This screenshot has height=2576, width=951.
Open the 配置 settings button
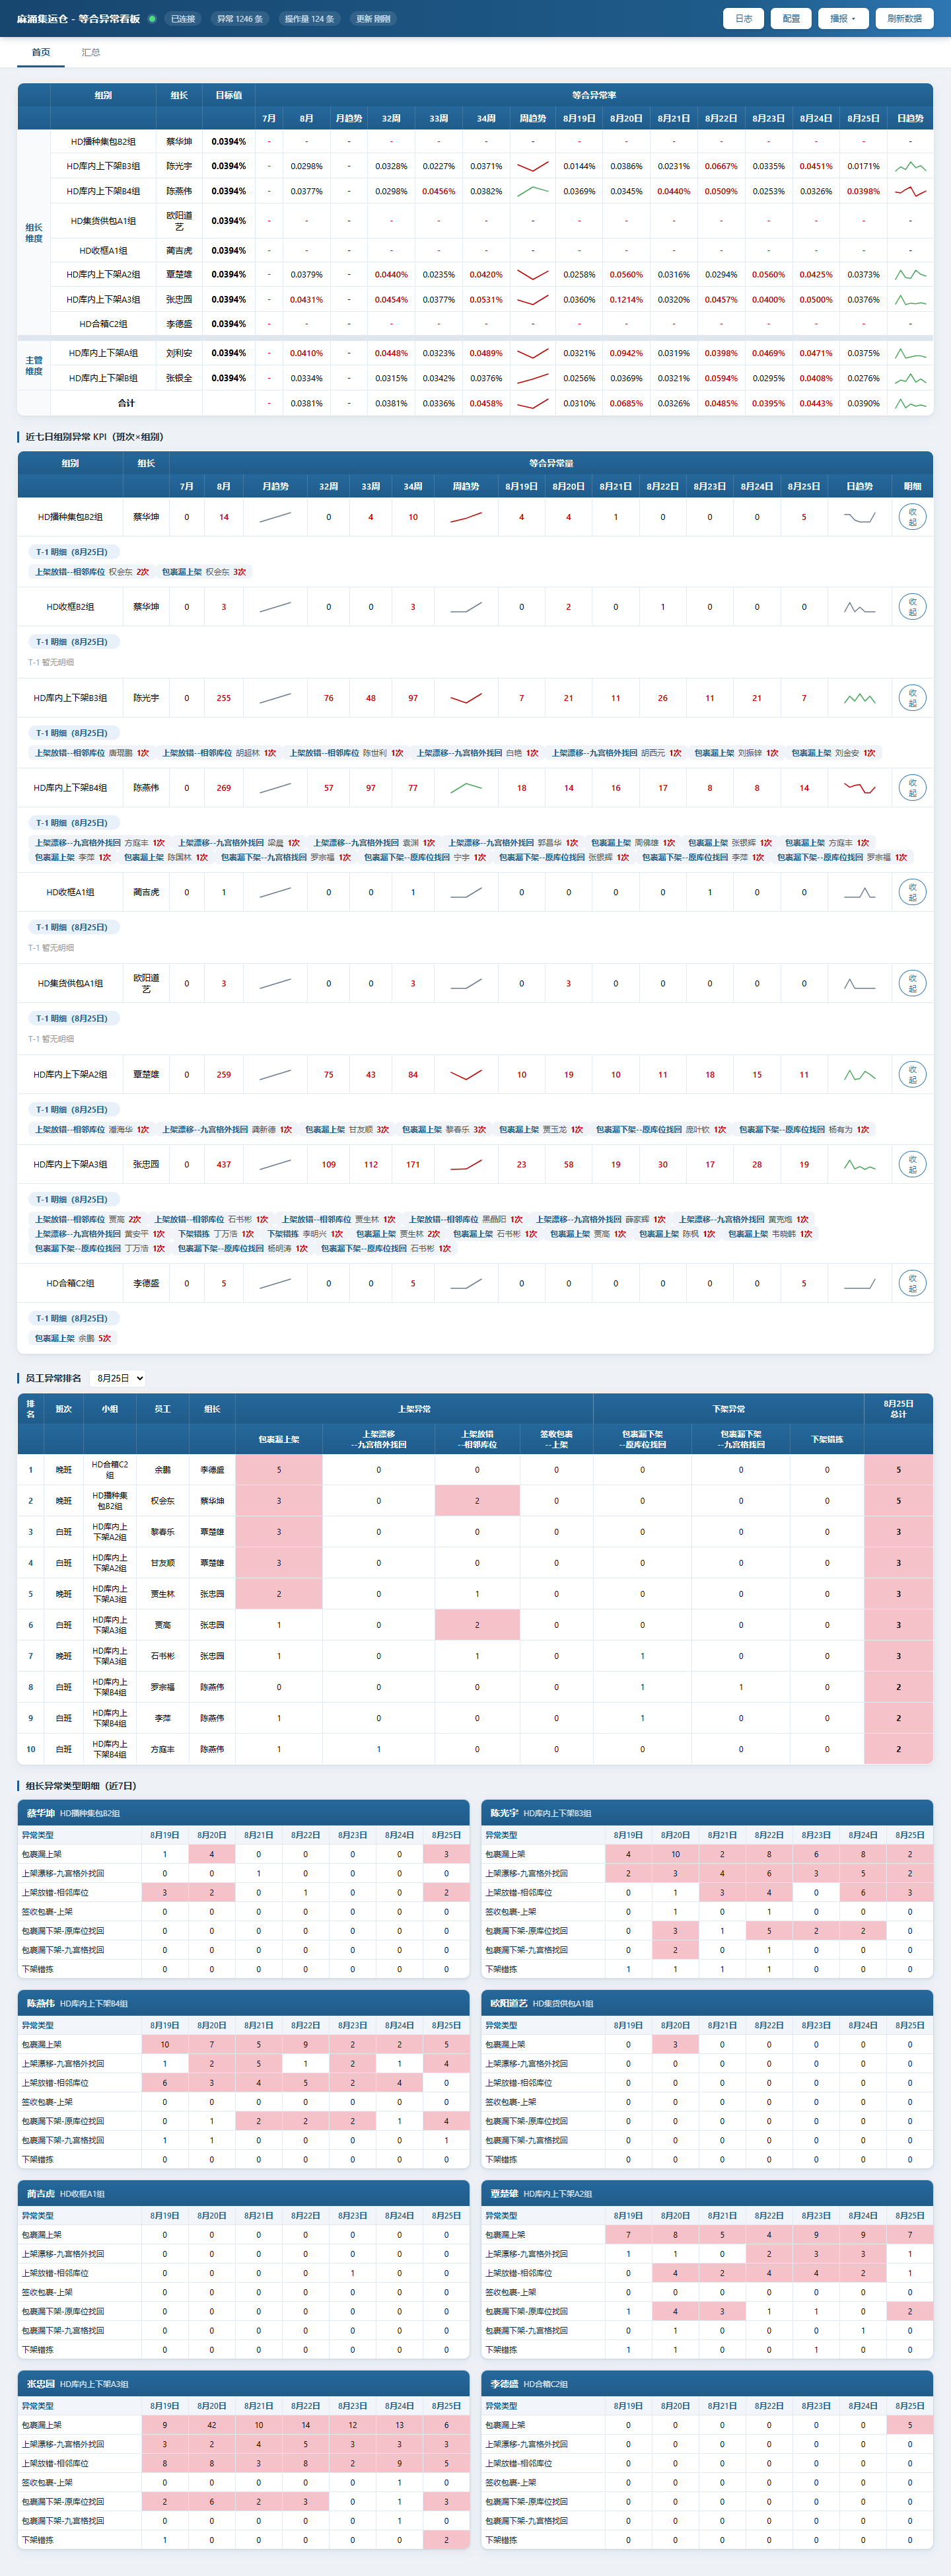pyautogui.click(x=791, y=18)
